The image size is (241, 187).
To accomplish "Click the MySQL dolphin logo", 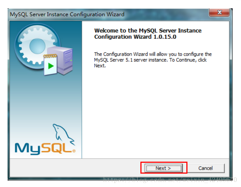I will [45, 139].
